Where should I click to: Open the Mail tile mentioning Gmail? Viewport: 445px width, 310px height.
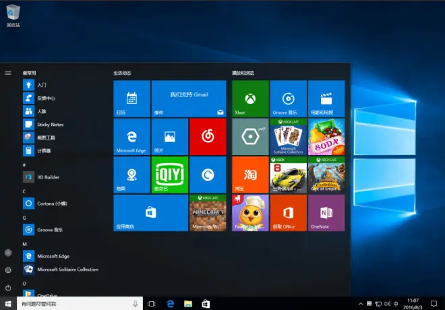click(189, 98)
